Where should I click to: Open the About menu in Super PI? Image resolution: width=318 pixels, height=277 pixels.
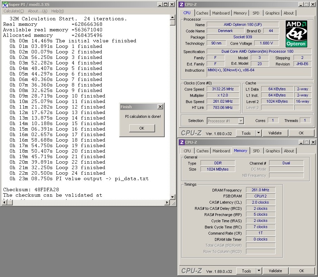point(38,11)
